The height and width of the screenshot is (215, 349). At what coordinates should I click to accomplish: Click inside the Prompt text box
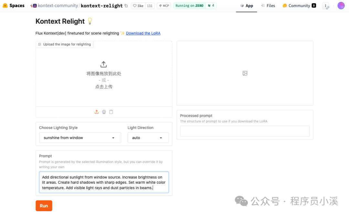point(104,182)
